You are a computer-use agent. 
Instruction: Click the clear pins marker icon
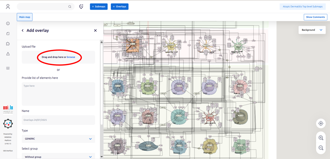coord(81,6)
